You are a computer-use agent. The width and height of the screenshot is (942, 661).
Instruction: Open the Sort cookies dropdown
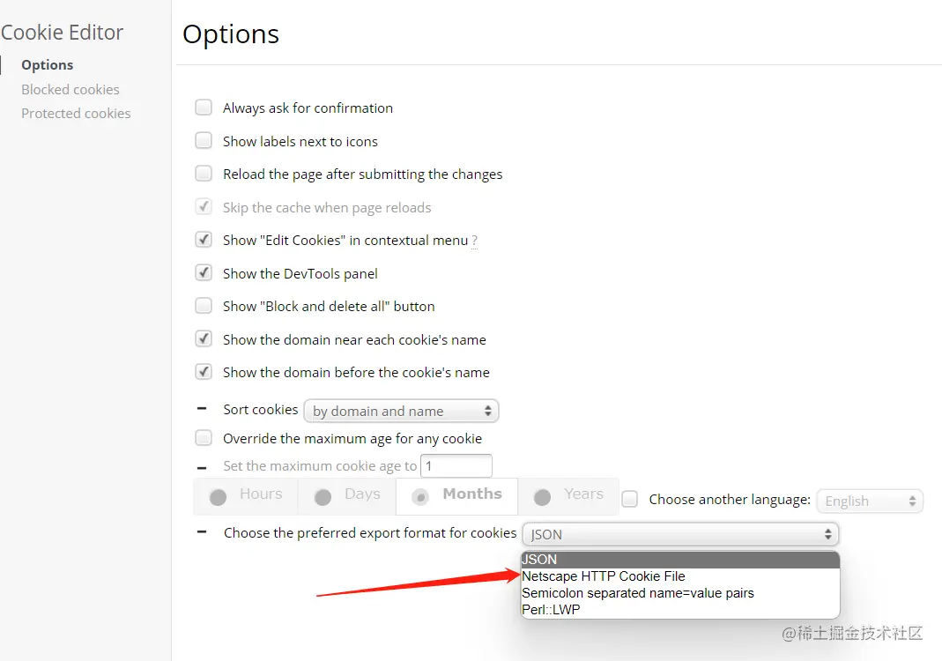[401, 411]
